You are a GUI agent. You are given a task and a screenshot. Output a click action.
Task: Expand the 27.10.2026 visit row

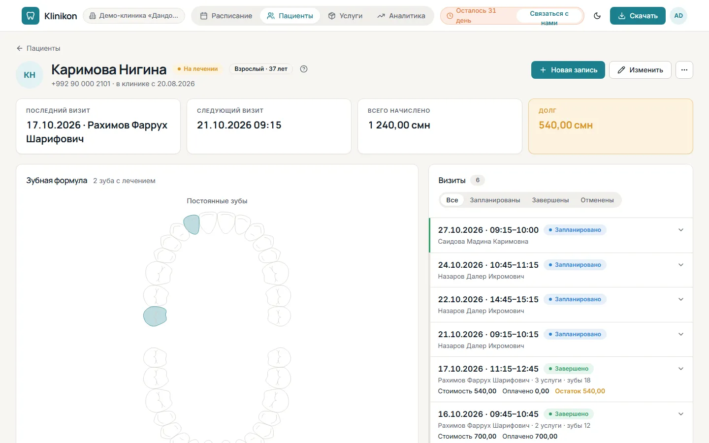(x=561, y=235)
